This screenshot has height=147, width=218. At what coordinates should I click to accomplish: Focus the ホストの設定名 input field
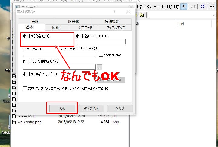click(x=48, y=42)
